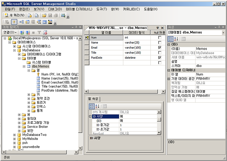This screenshot has height=161, width=227.
Task: Toggle Null allowed checkbox for Title column
Action: [x=160, y=53]
